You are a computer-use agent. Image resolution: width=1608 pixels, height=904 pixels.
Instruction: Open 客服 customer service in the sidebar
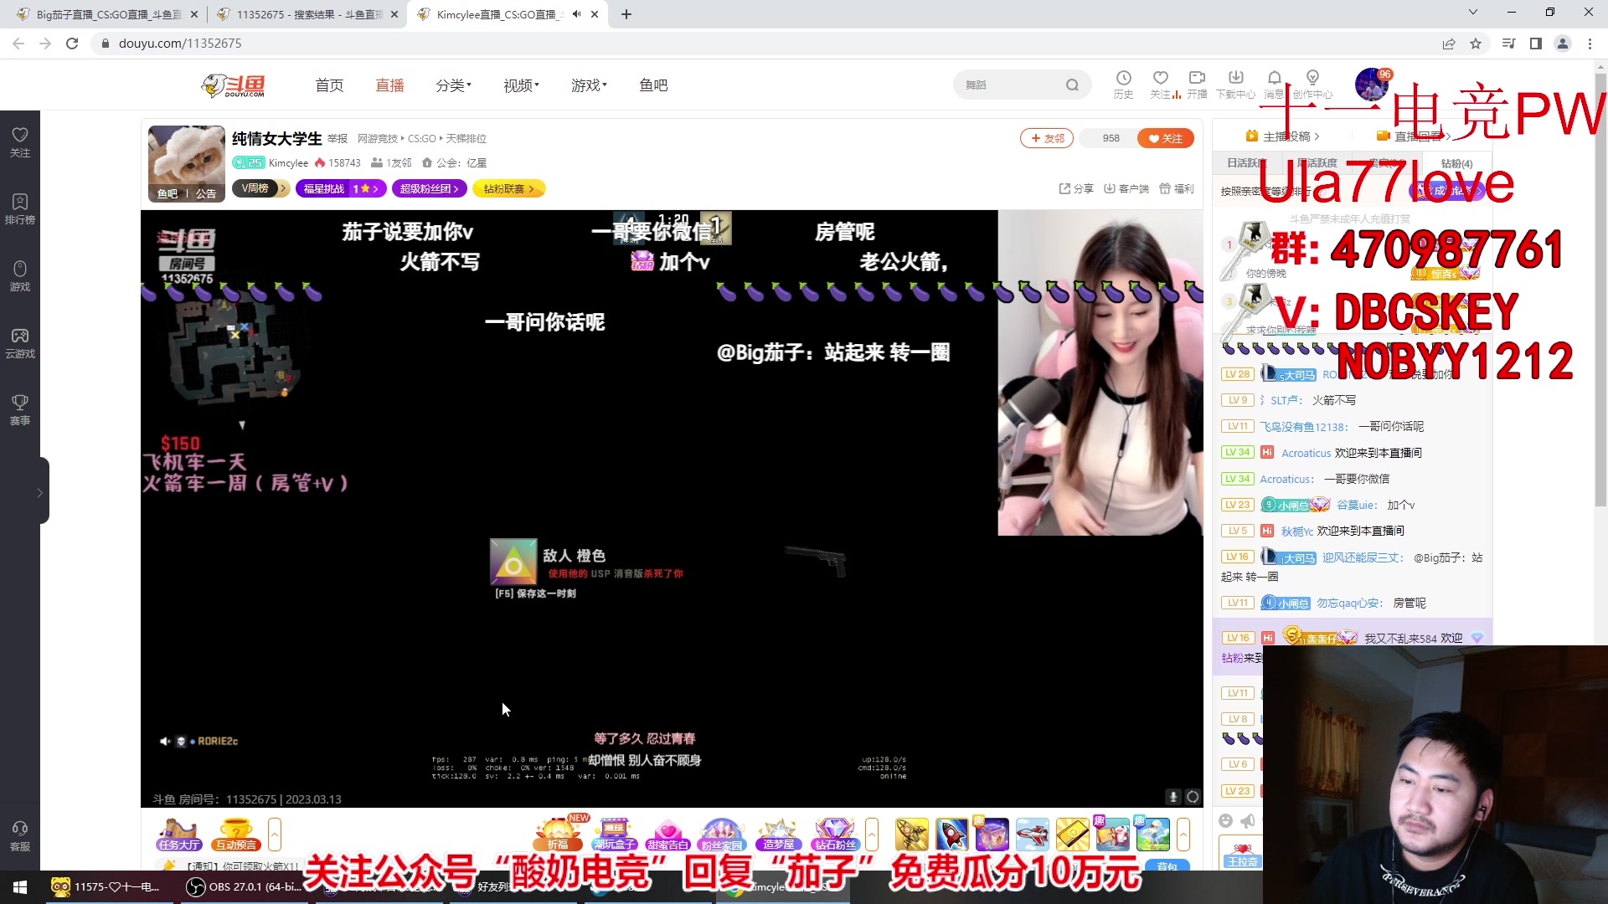click(x=20, y=835)
